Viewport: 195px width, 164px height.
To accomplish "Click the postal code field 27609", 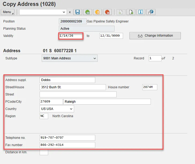I will pyautogui.click(x=51, y=102).
